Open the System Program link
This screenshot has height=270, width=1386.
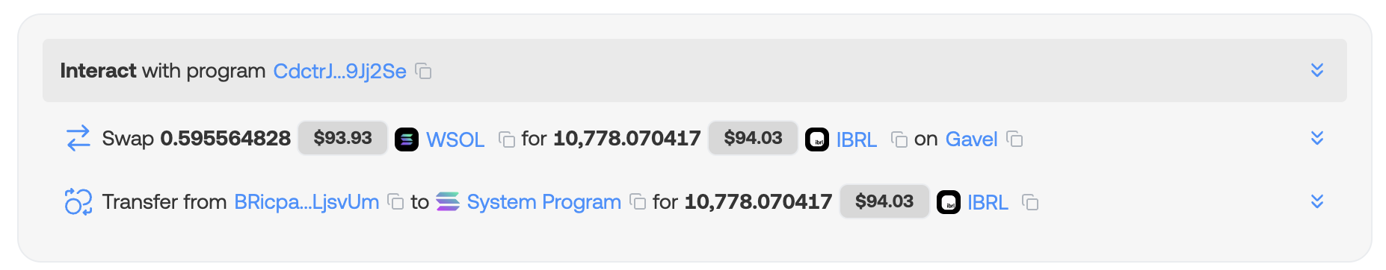(544, 202)
